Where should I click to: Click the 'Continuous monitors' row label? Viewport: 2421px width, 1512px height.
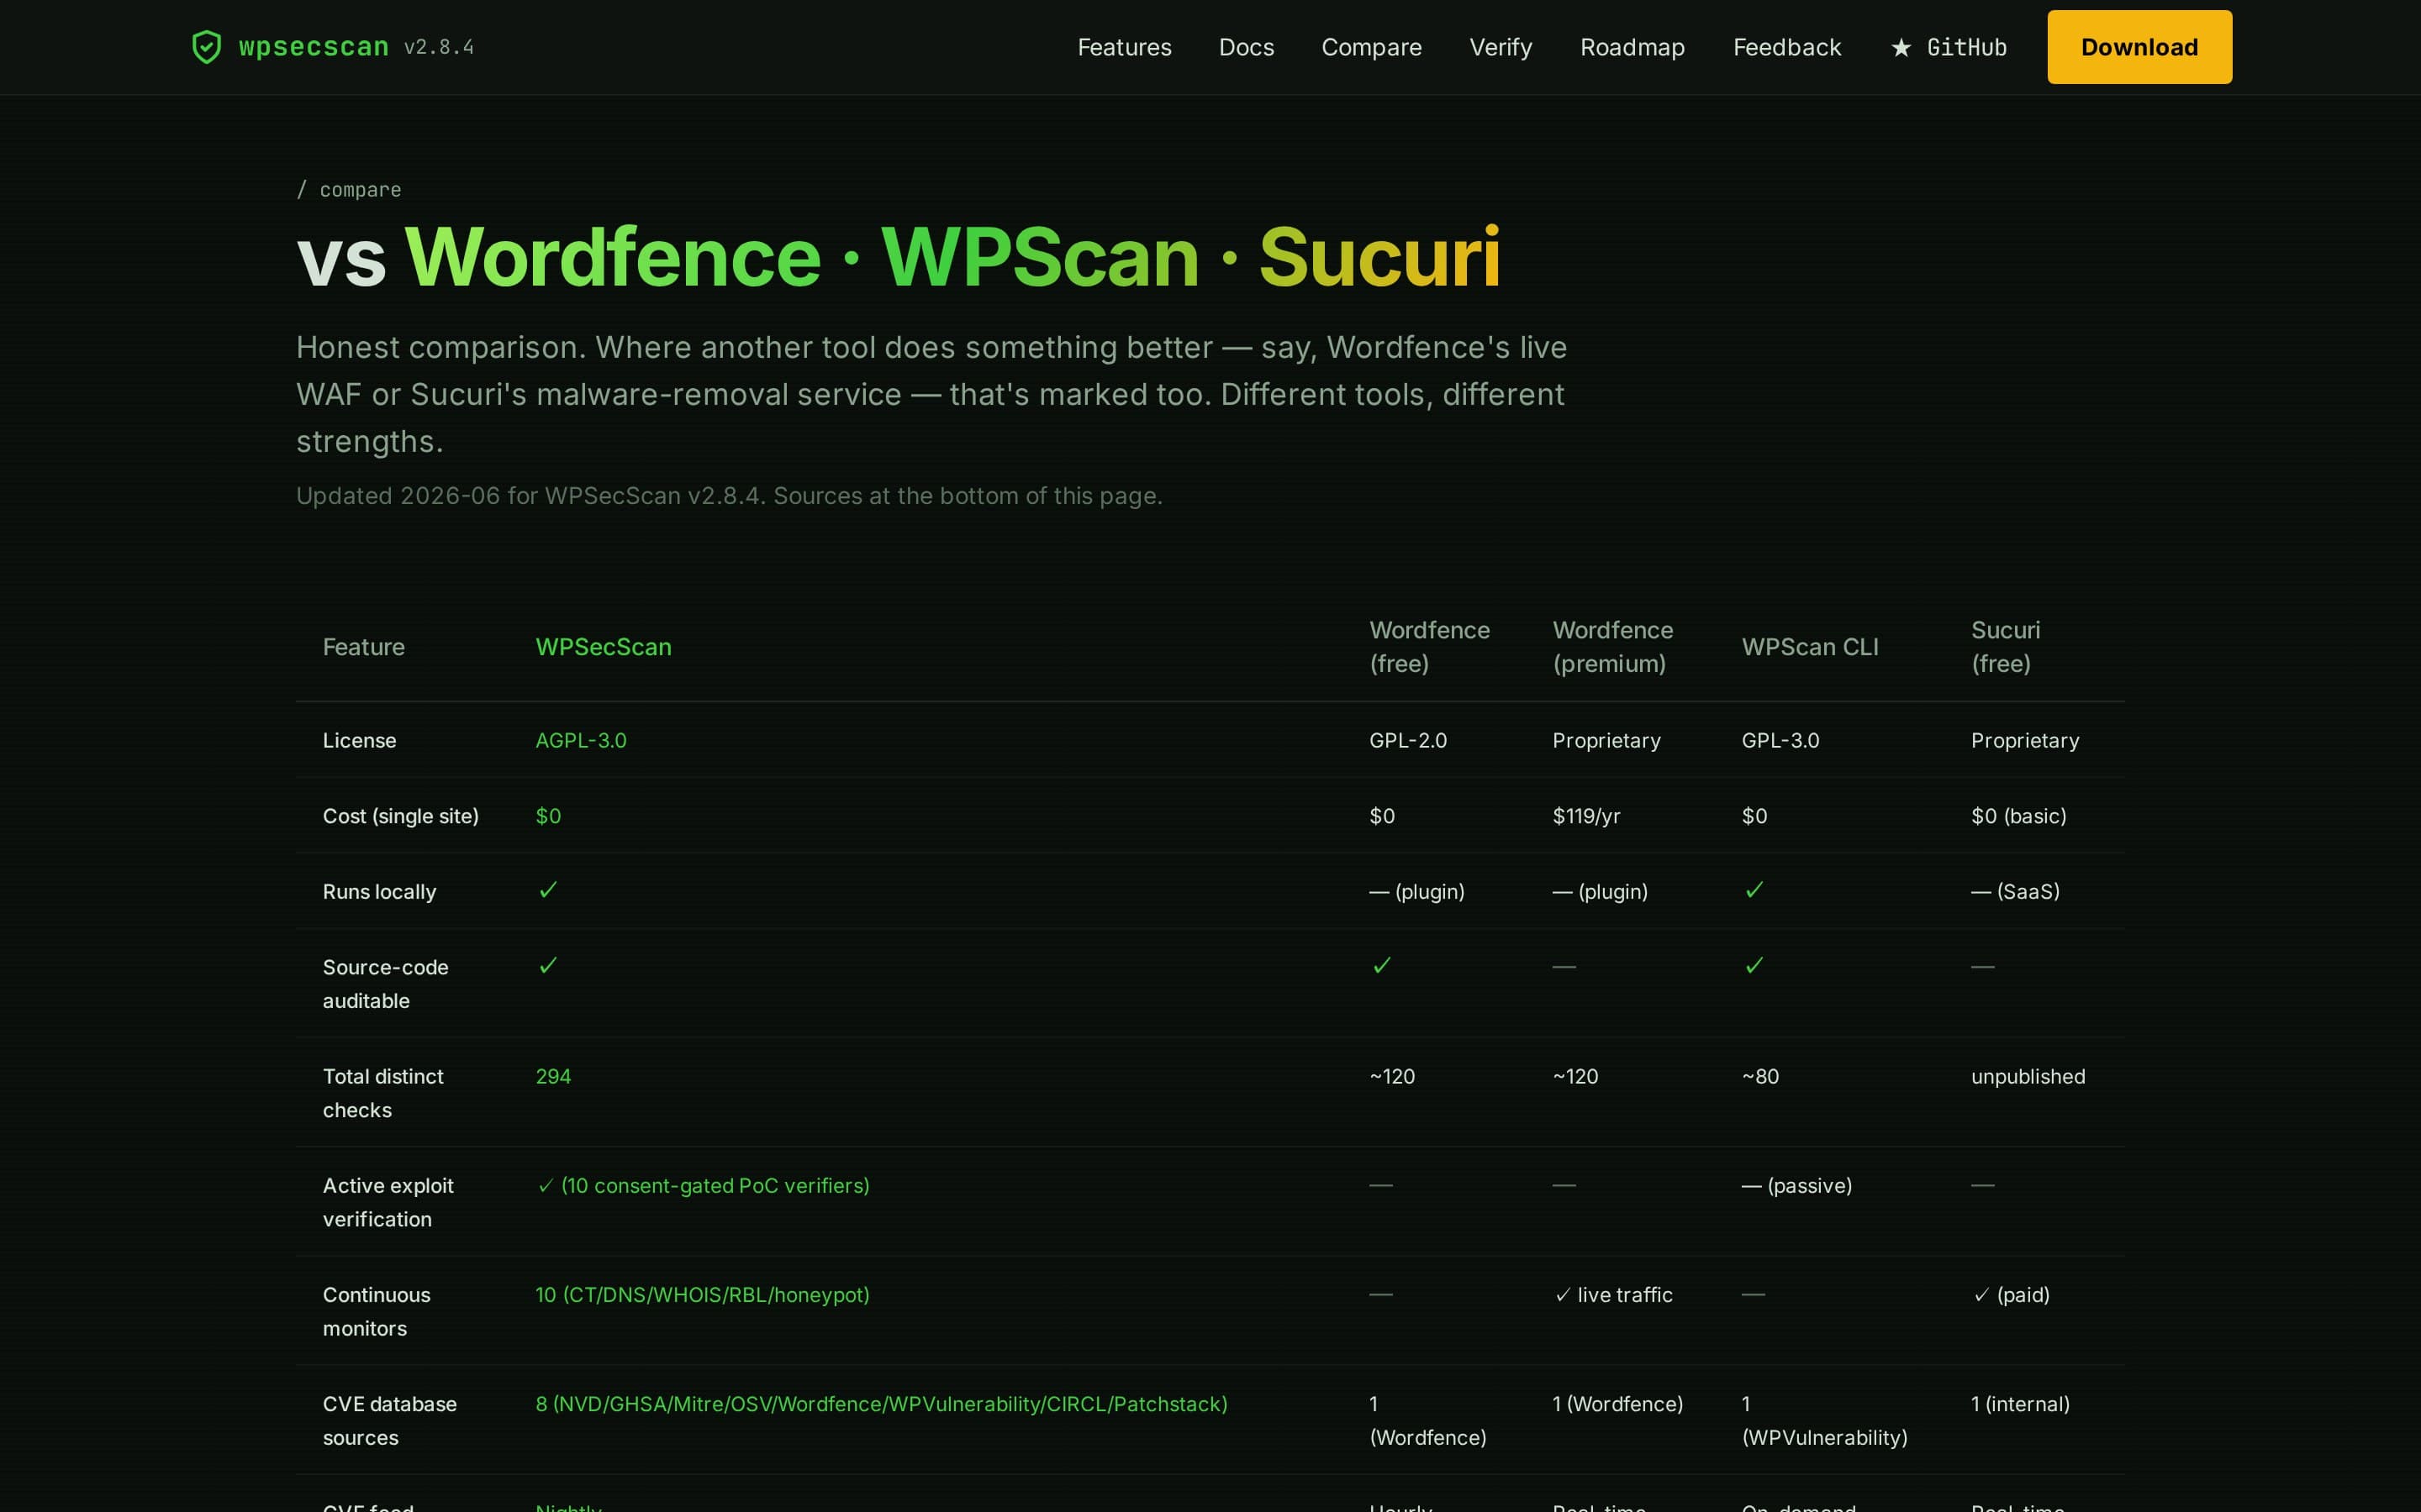[376, 1311]
